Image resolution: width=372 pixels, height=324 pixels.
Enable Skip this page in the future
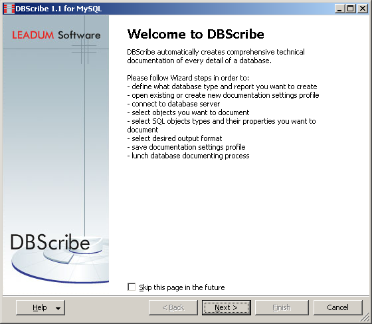(132, 287)
